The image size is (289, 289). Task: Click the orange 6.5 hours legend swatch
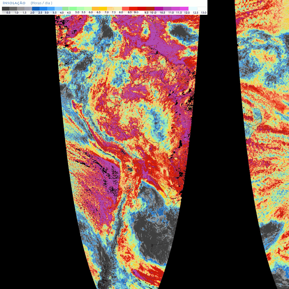coord(95,9)
